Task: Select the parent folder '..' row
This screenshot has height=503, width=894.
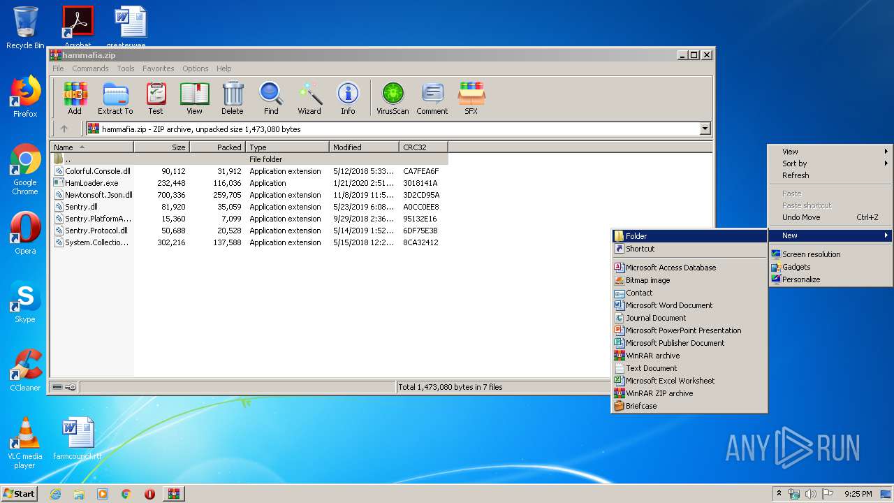Action: pos(249,159)
